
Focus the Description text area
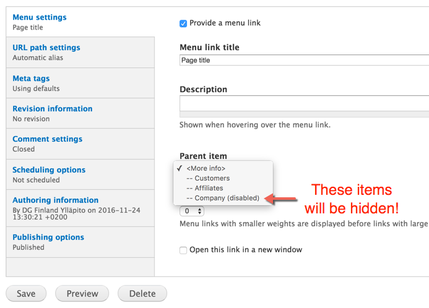click(x=304, y=103)
